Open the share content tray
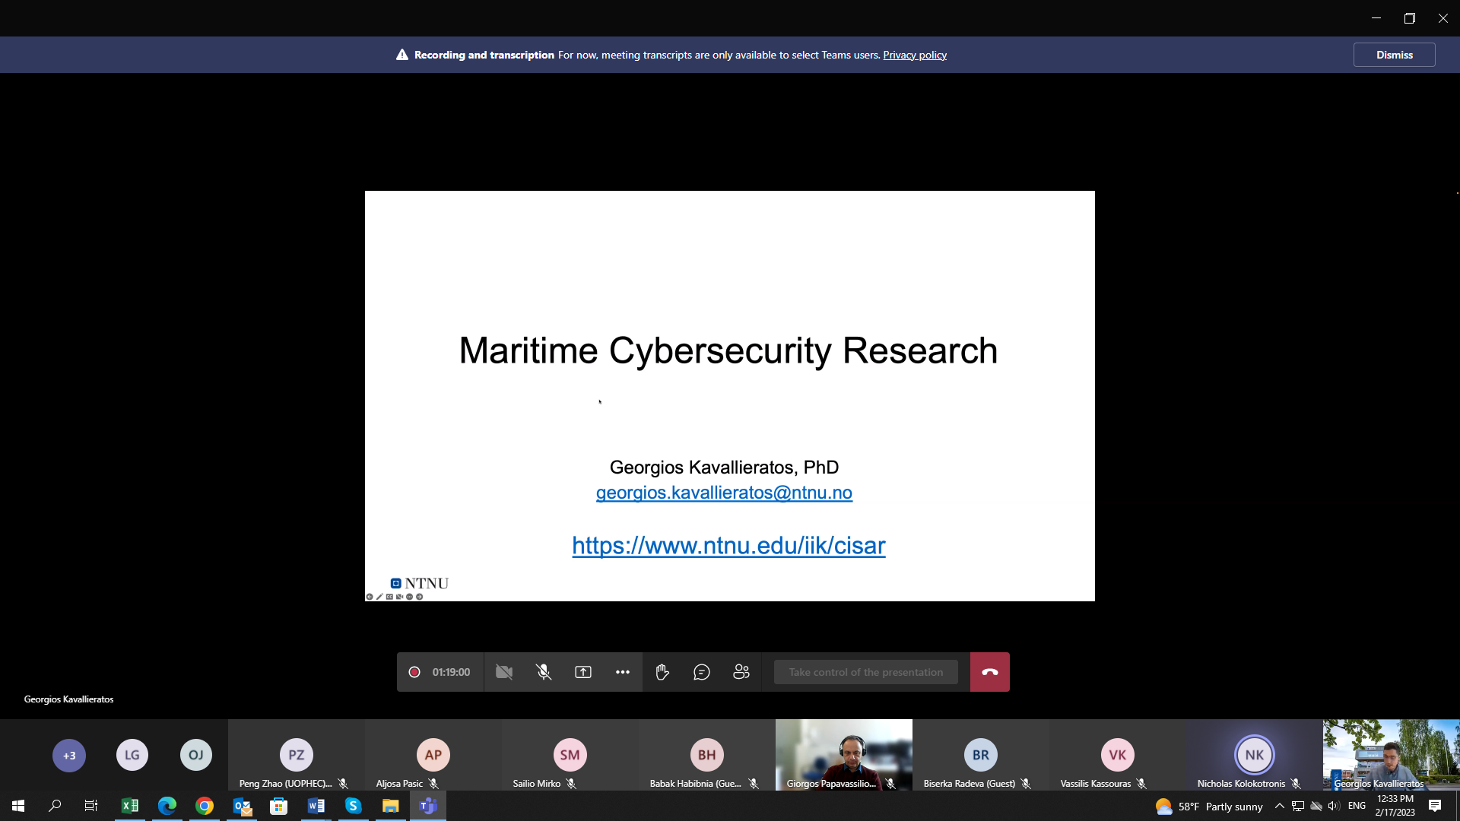 point(582,672)
